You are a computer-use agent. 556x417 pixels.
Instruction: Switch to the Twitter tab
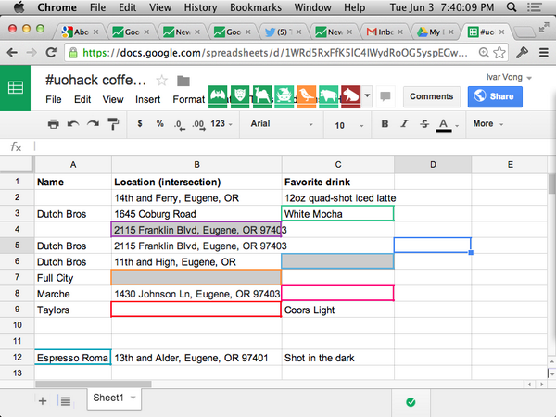(x=283, y=32)
